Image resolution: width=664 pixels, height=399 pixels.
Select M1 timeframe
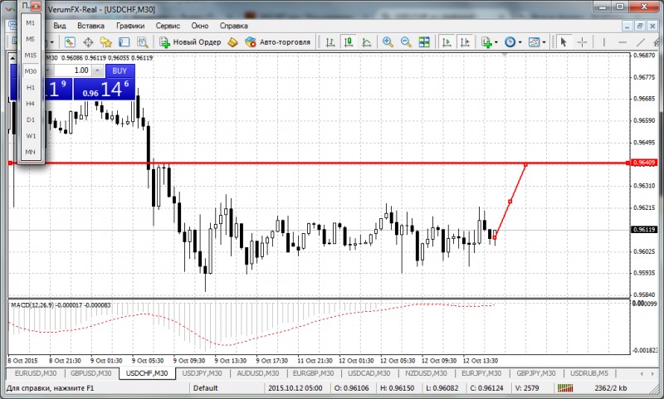pos(31,23)
